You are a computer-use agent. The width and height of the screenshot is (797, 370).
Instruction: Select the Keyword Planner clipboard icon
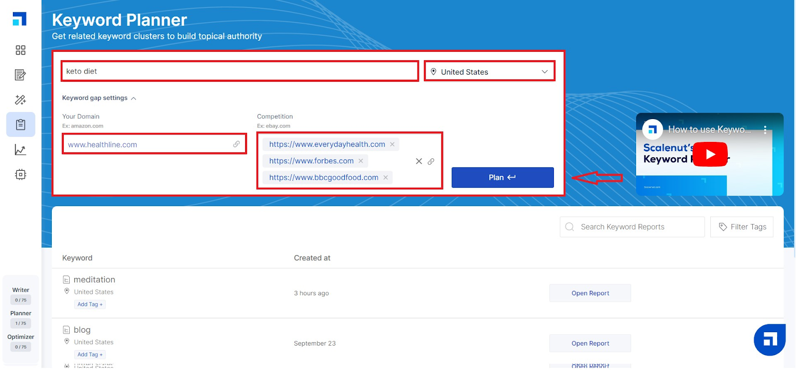pos(20,124)
